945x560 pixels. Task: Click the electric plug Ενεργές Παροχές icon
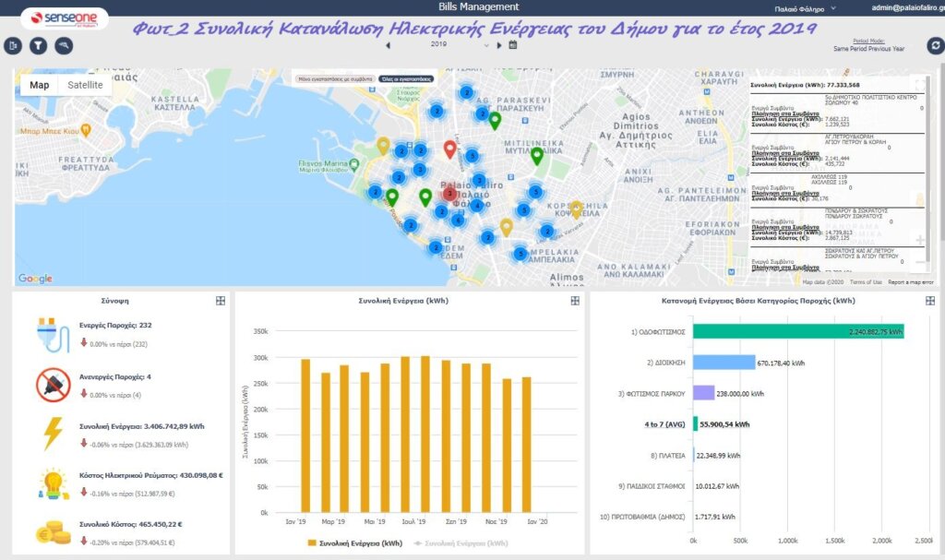[53, 335]
